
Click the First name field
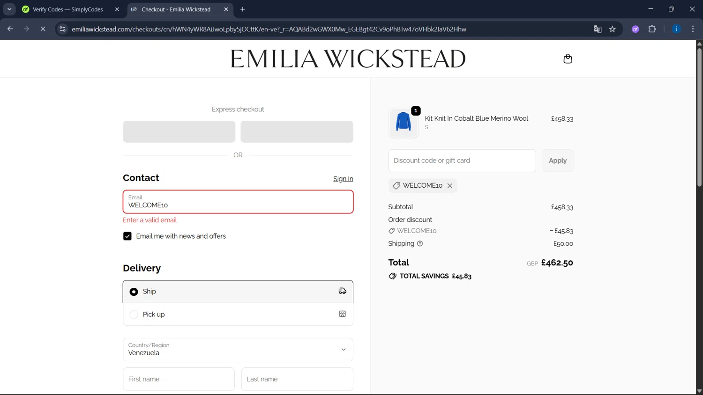pos(179,379)
